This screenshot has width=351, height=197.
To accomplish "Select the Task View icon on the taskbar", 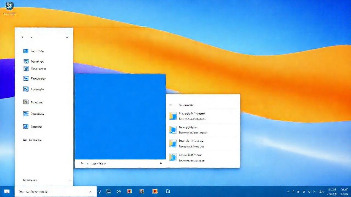I will pyautogui.click(x=108, y=192).
